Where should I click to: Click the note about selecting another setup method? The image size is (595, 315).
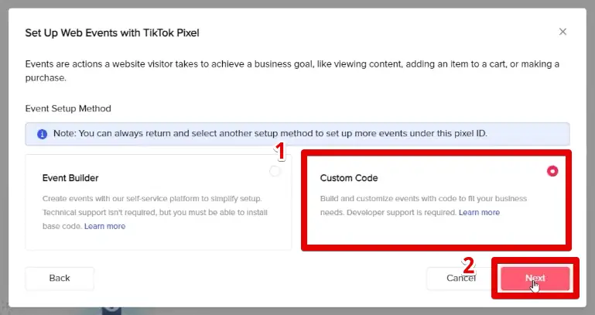click(270, 134)
